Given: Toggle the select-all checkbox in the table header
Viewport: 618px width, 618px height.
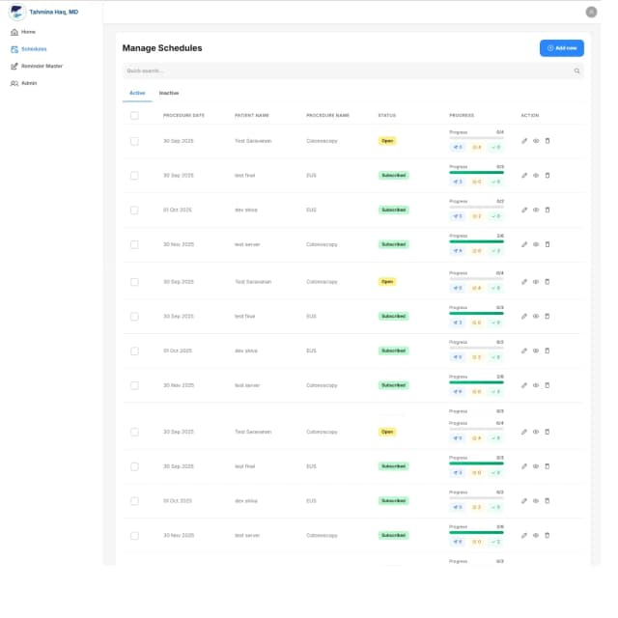Looking at the screenshot, I should (x=134, y=115).
